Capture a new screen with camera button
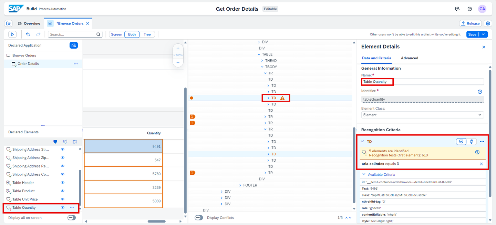The height and width of the screenshot is (225, 496). [74, 45]
